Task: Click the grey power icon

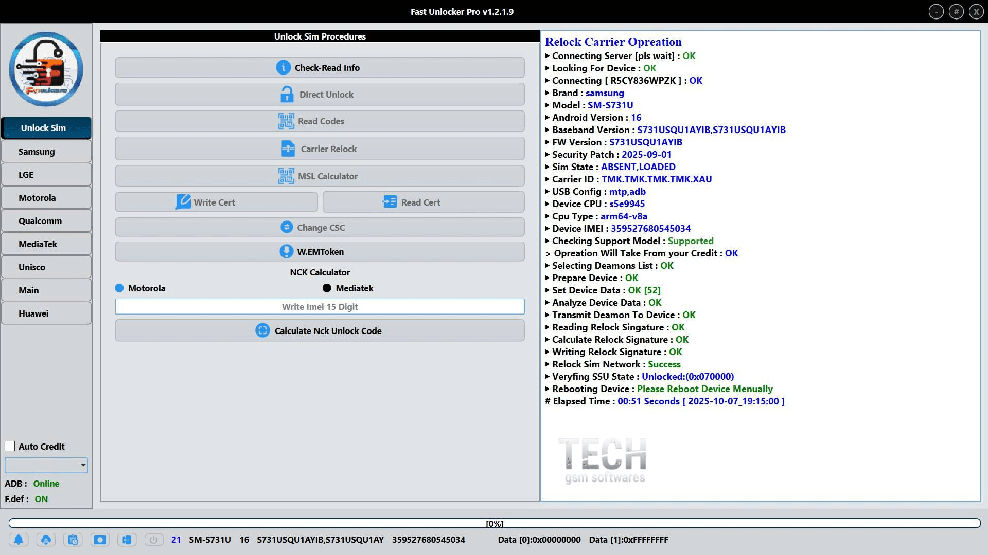Action: point(153,540)
